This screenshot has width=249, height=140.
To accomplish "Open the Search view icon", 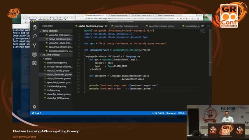I will [35, 36].
